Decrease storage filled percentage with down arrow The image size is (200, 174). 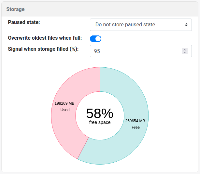tap(185, 52)
